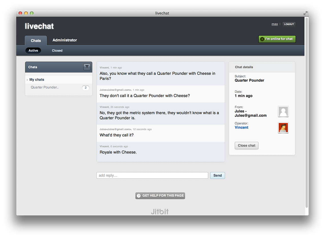Select the Chats tab
The width and height of the screenshot is (325, 238).
(x=36, y=41)
